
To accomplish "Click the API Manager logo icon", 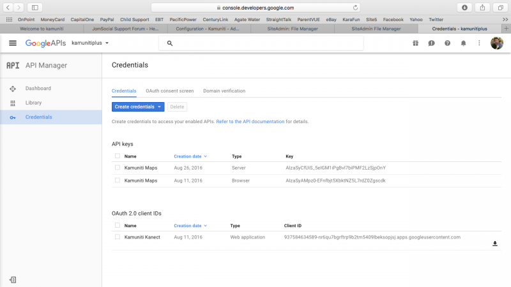I will (x=13, y=66).
